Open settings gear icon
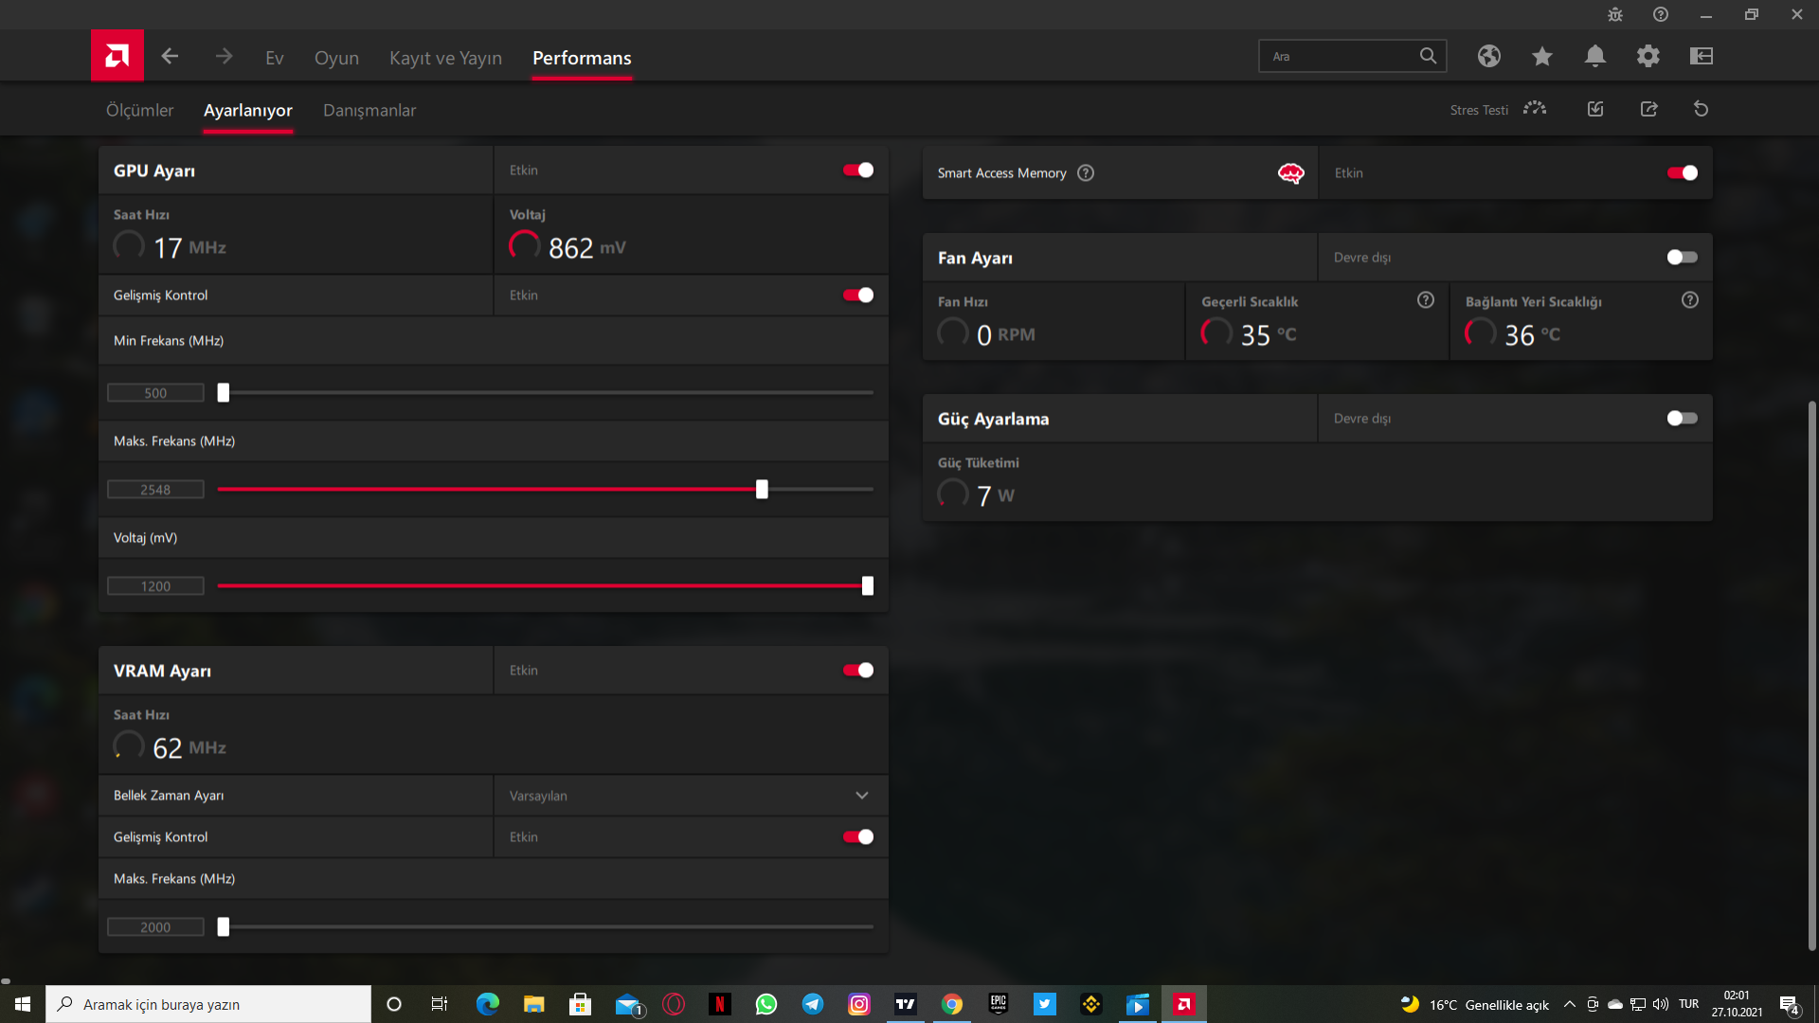The height and width of the screenshot is (1023, 1819). coord(1648,56)
